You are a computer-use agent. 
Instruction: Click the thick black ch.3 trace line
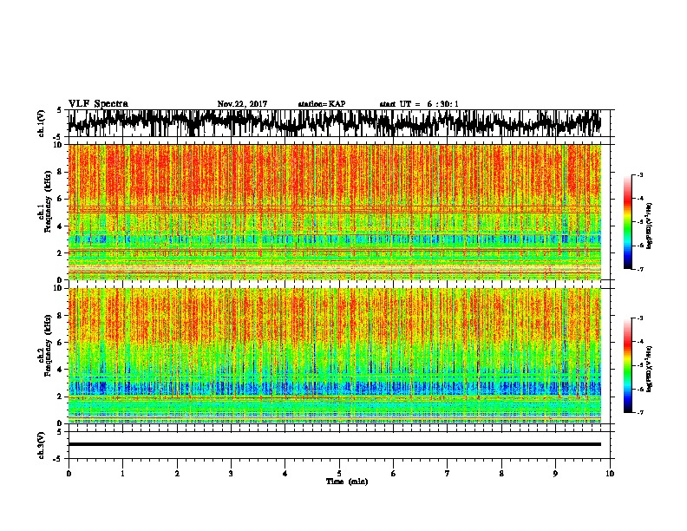[335, 444]
